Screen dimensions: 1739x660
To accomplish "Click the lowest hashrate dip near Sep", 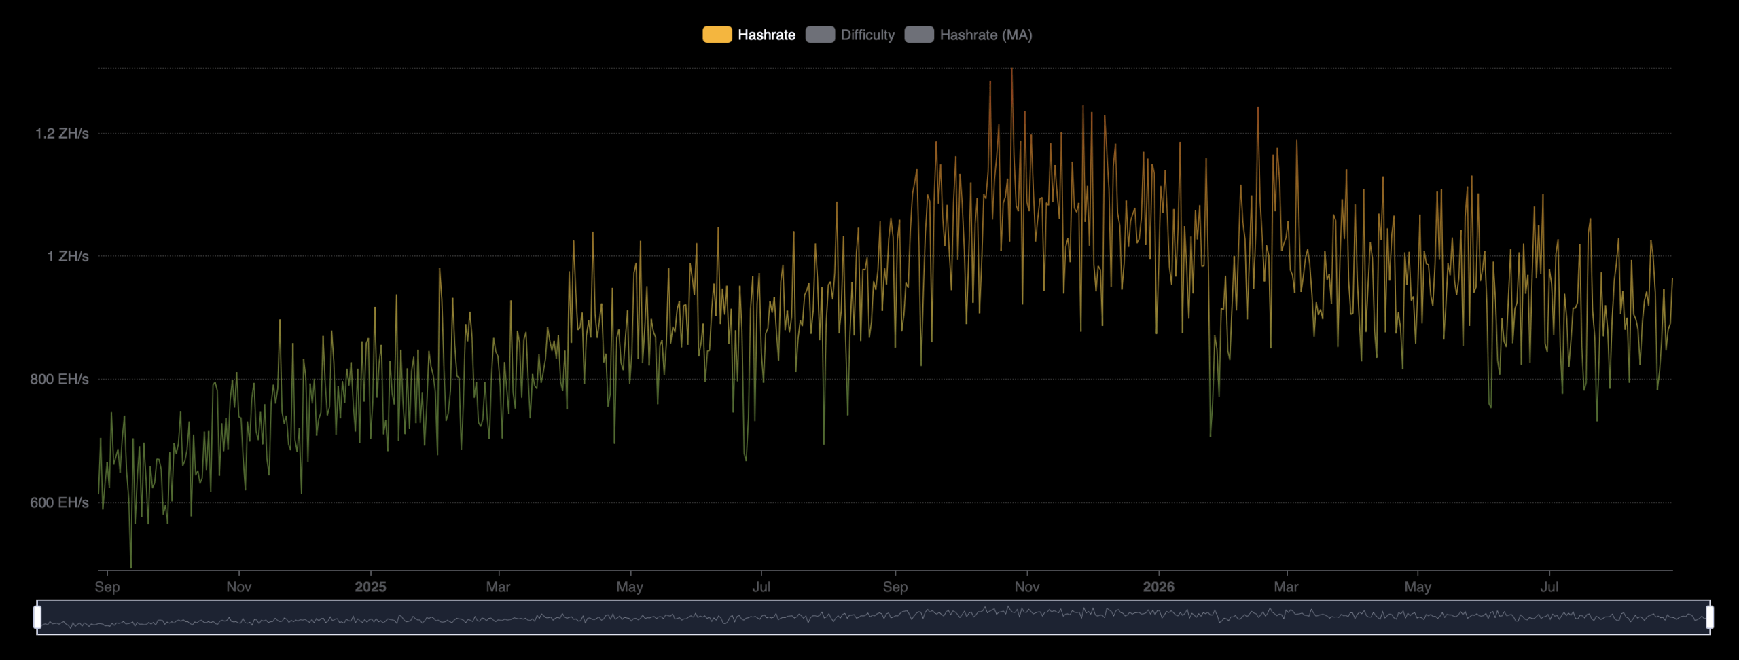I will [x=130, y=566].
